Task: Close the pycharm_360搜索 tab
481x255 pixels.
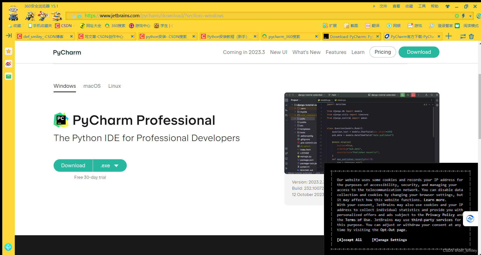Action: (316, 36)
